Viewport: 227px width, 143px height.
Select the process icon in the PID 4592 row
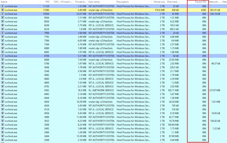click(x=3, y=90)
